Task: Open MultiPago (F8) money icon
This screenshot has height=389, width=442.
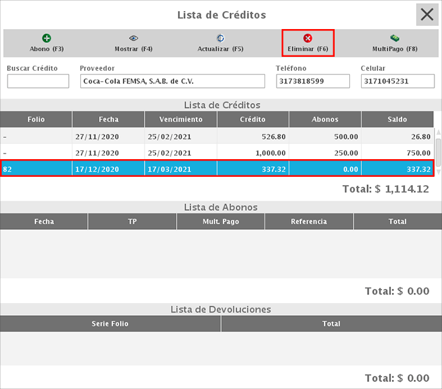Action: tap(395, 39)
